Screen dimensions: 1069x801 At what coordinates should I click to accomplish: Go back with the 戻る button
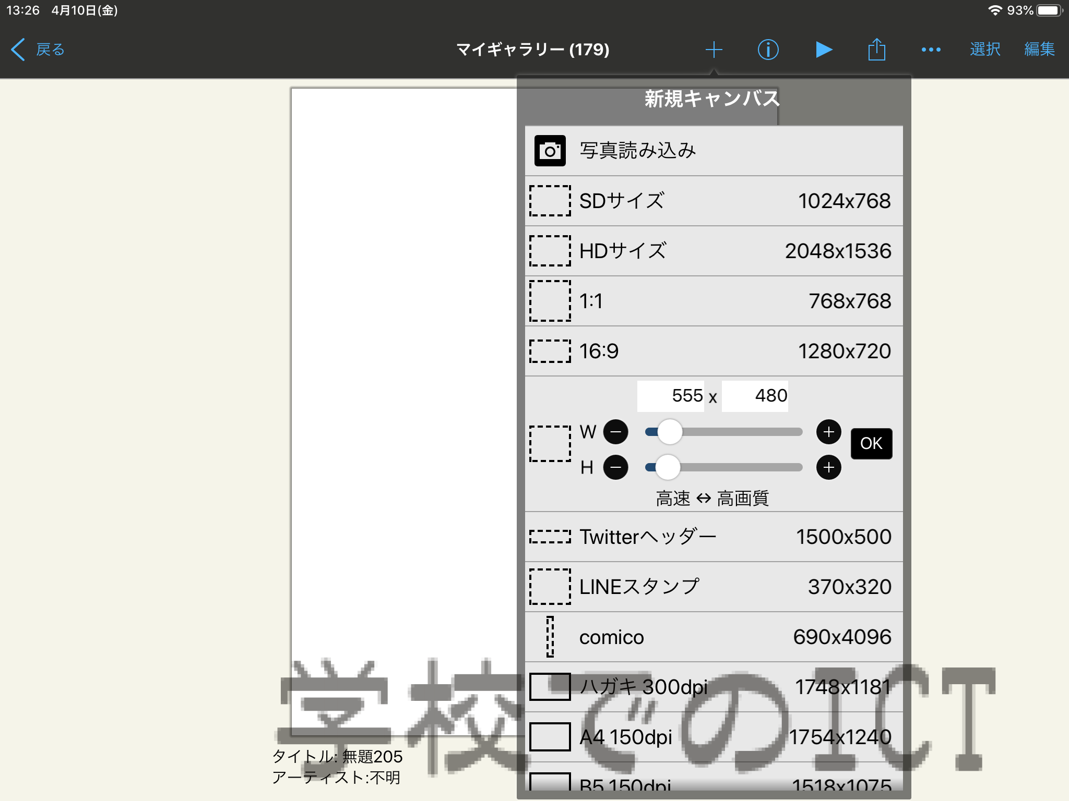(x=38, y=50)
